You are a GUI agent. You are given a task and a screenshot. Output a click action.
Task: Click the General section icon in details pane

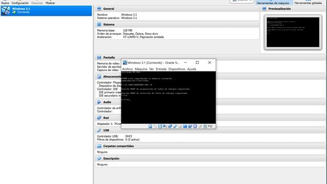pyautogui.click(x=99, y=9)
